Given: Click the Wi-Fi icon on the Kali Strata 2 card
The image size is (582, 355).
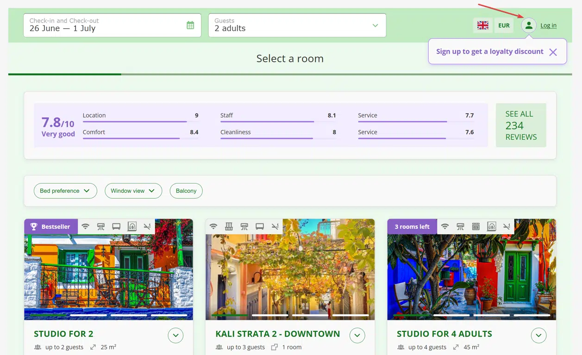Looking at the screenshot, I should 213,226.
